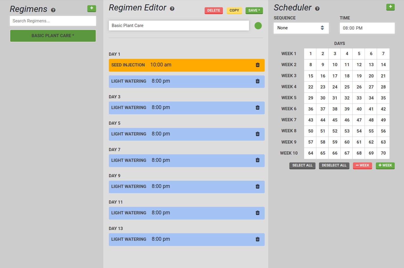
Task: Open help icon next to Regimen Editor
Action: pyautogui.click(x=172, y=9)
